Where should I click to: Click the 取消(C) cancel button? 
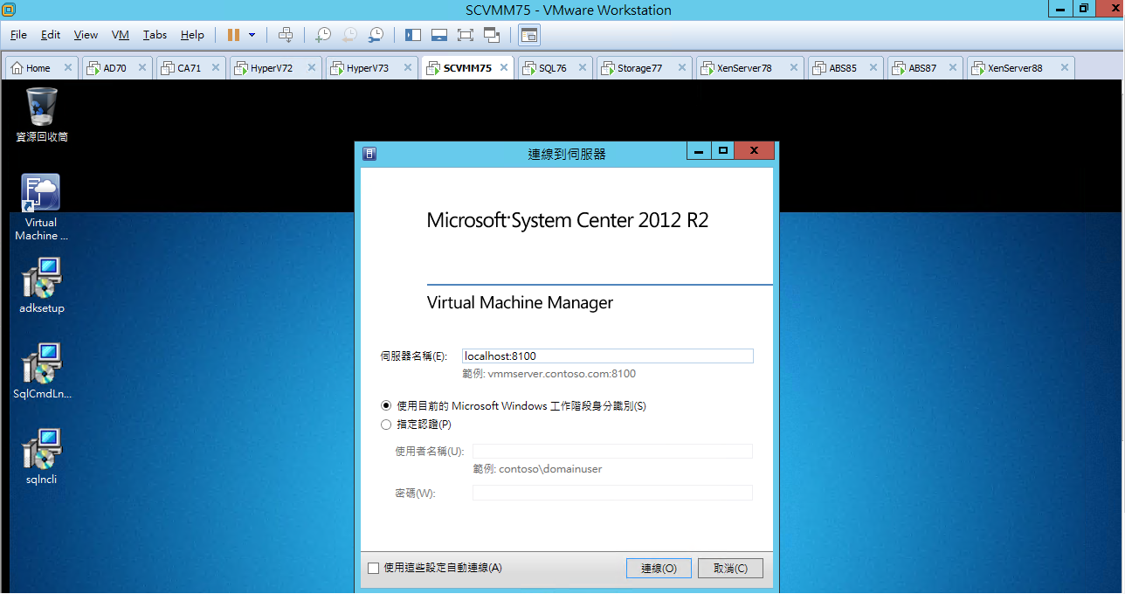pos(730,568)
